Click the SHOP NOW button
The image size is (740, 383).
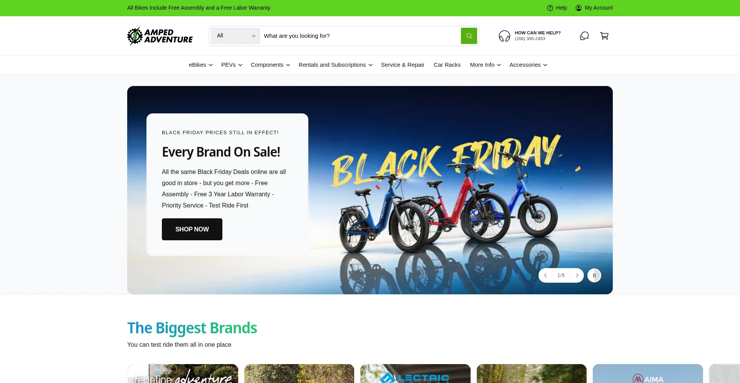[x=192, y=229]
